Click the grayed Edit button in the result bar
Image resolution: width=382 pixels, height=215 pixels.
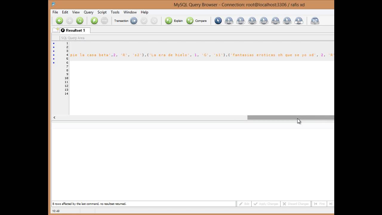(x=244, y=204)
